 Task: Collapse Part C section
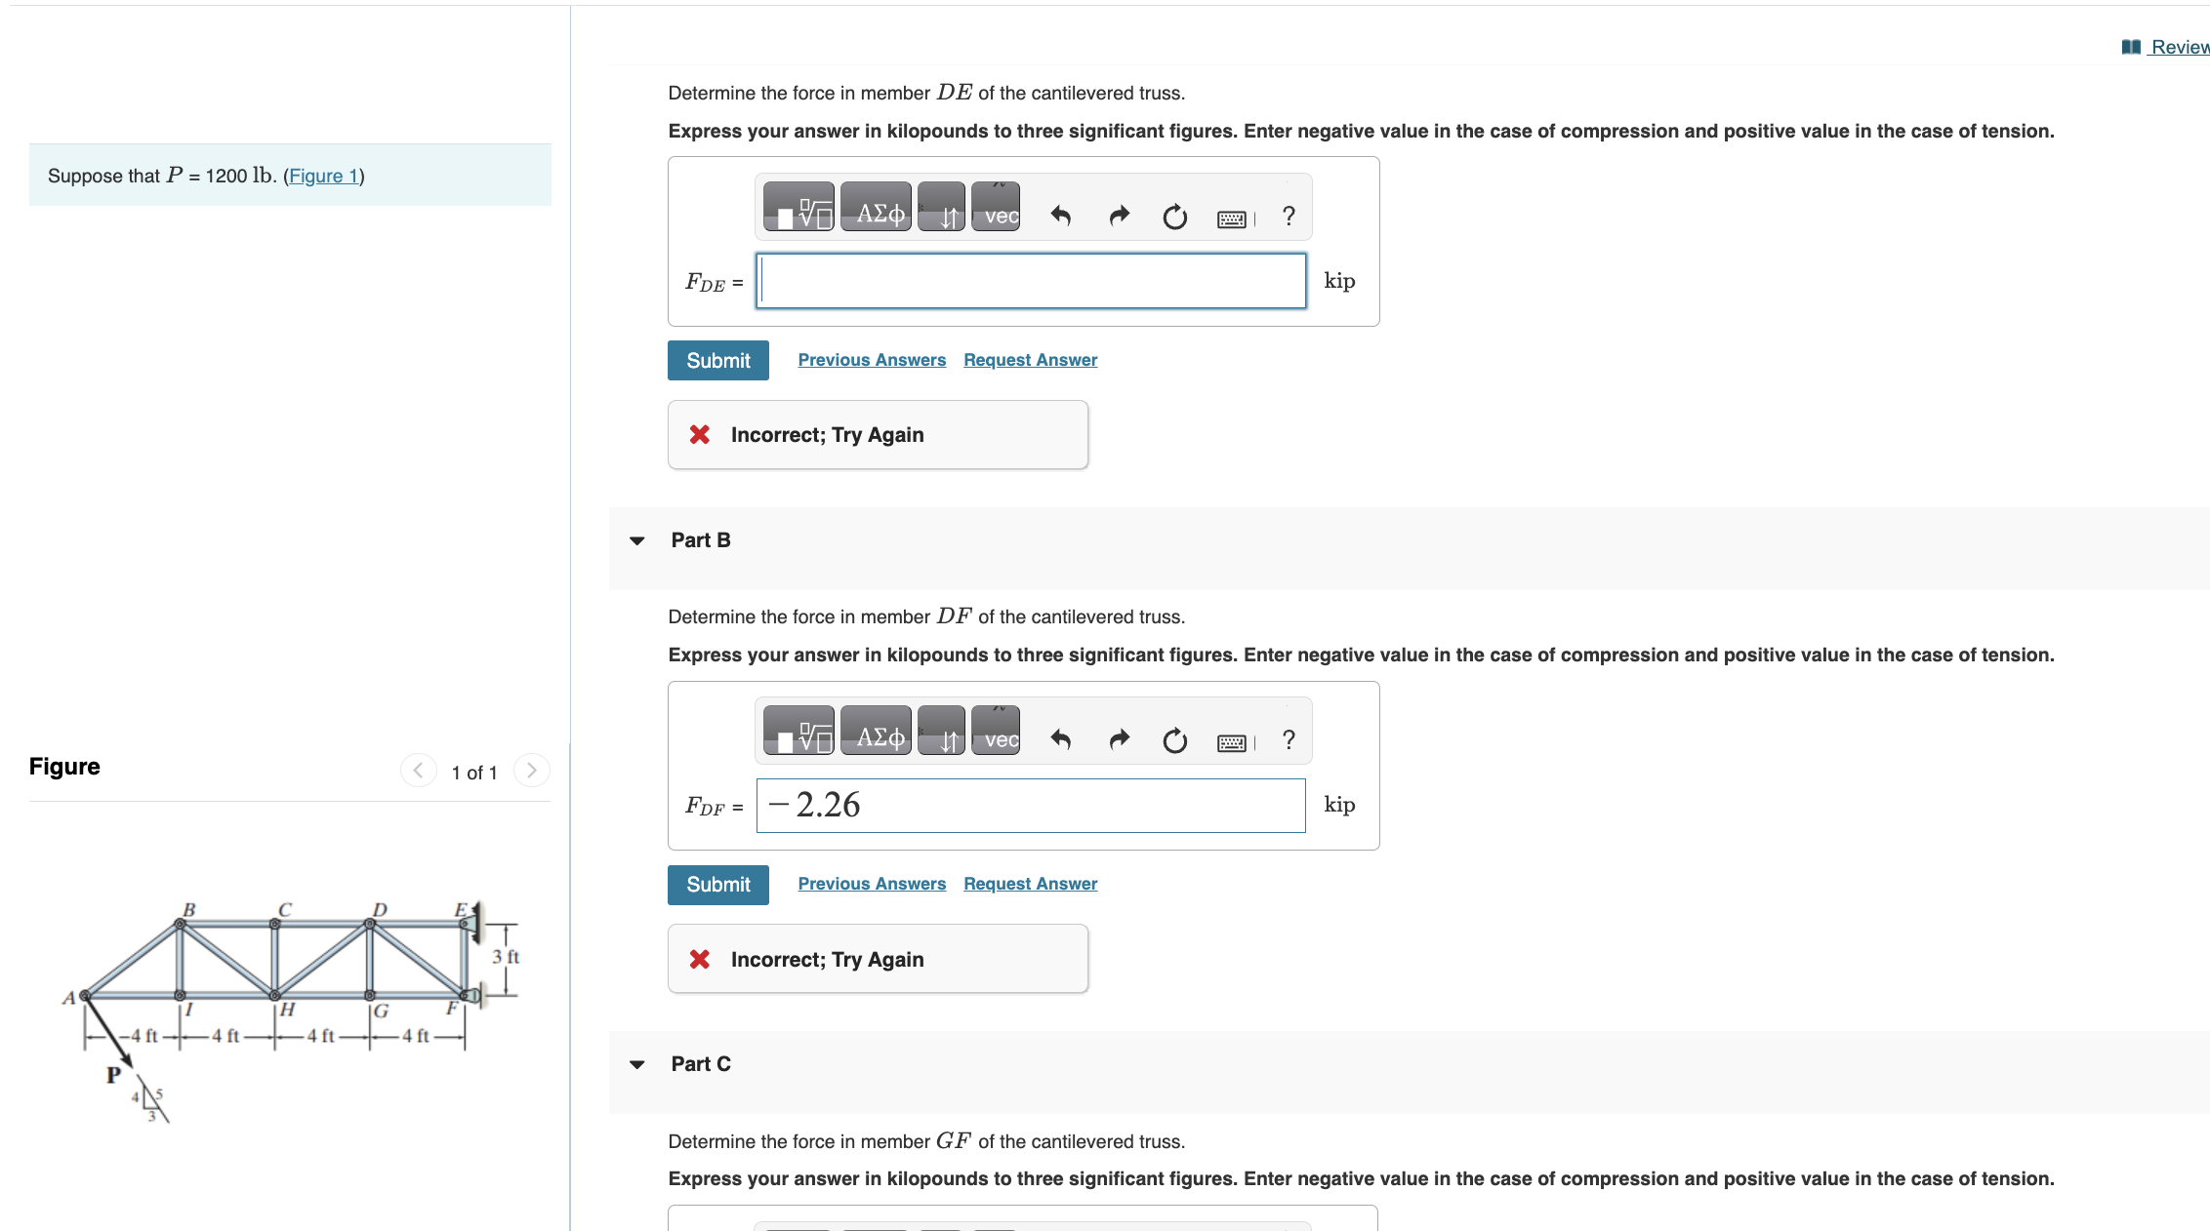pos(637,1064)
